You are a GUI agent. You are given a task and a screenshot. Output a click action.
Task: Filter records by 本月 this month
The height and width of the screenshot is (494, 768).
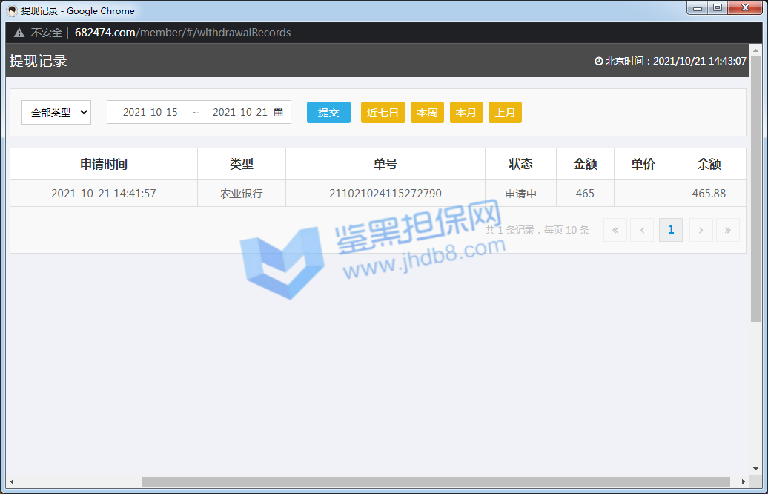[466, 113]
